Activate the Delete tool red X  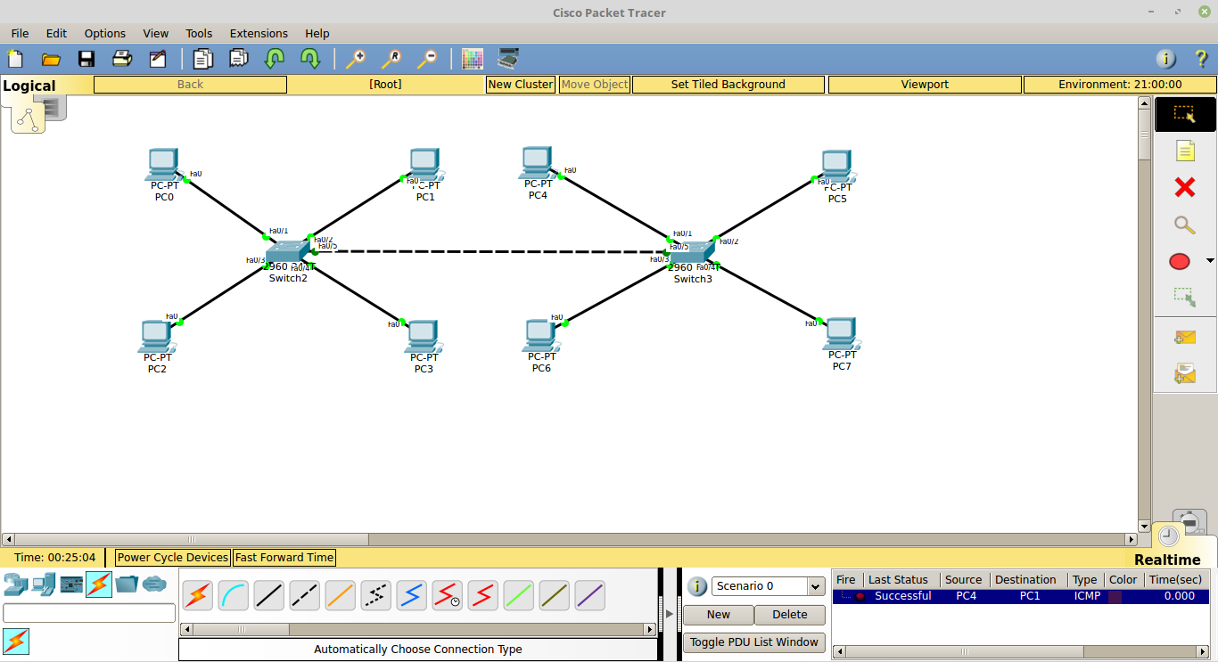pyautogui.click(x=1184, y=187)
